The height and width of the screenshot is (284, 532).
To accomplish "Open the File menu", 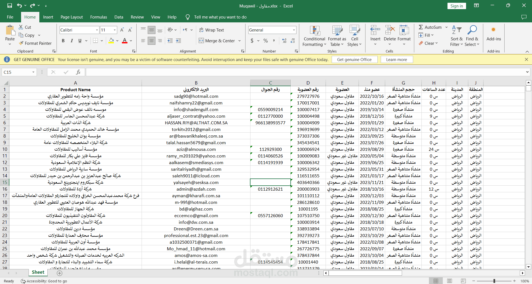I will point(10,17).
